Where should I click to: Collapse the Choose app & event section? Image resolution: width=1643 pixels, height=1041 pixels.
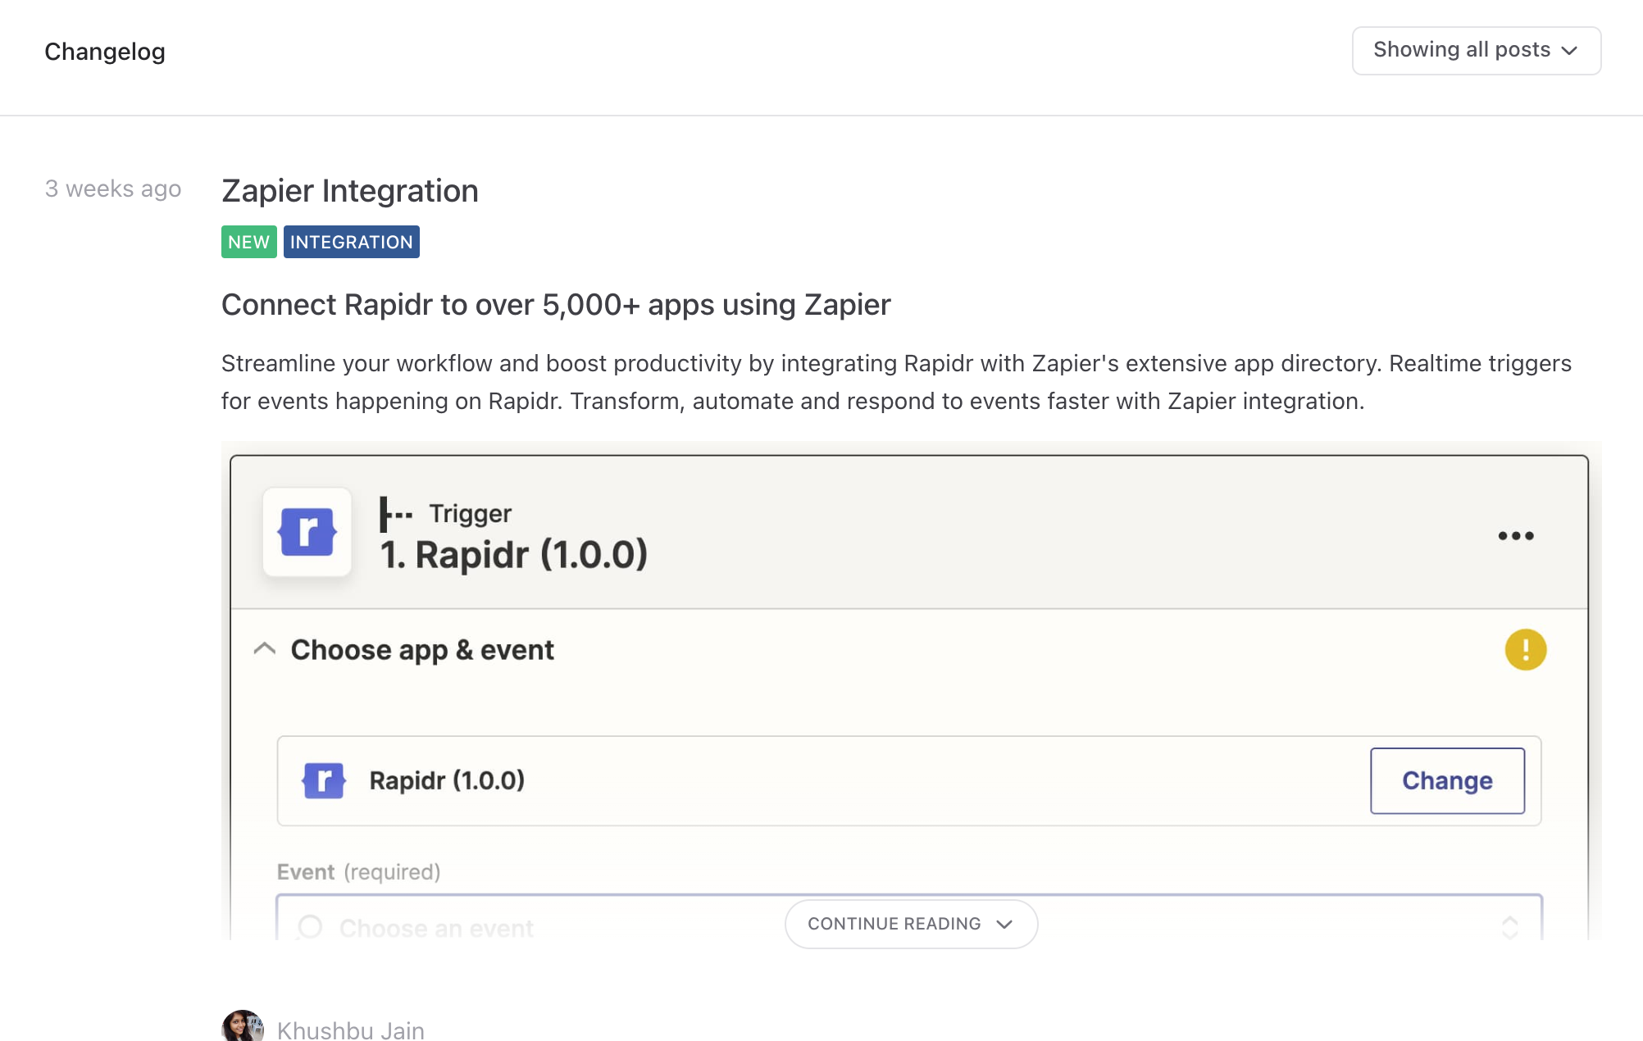(264, 649)
